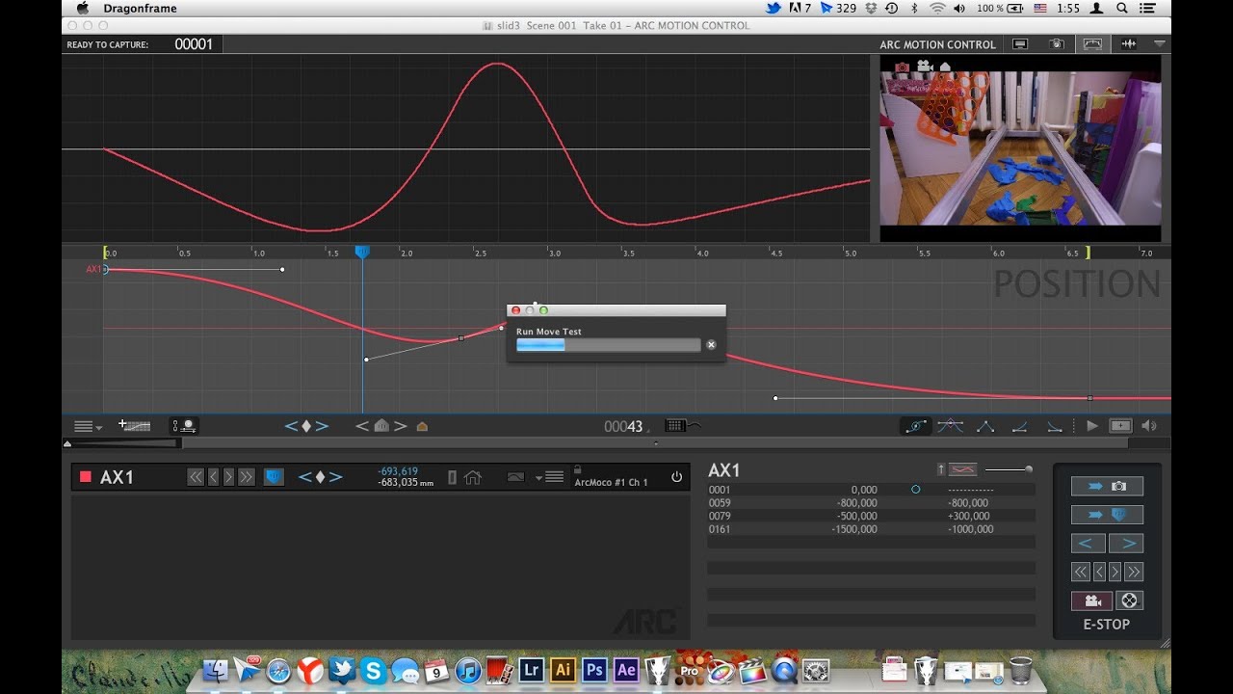Screen dimensions: 1233x694
Task: Select the ease-in ramp keyframe type
Action: point(1020,425)
